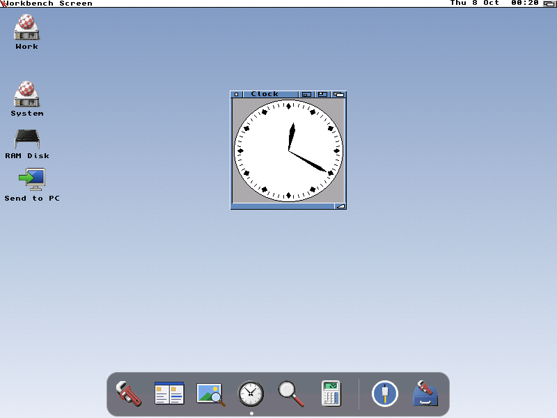The height and width of the screenshot is (418, 557).
Task: Click the blue circular plug dock icon
Action: pos(385,394)
